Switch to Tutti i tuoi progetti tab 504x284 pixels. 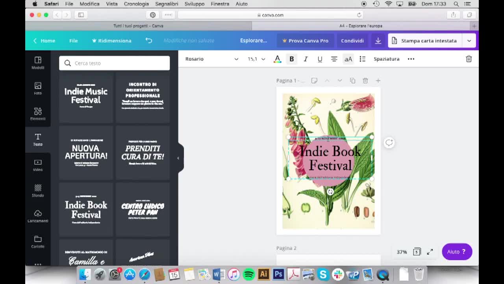pos(138,26)
